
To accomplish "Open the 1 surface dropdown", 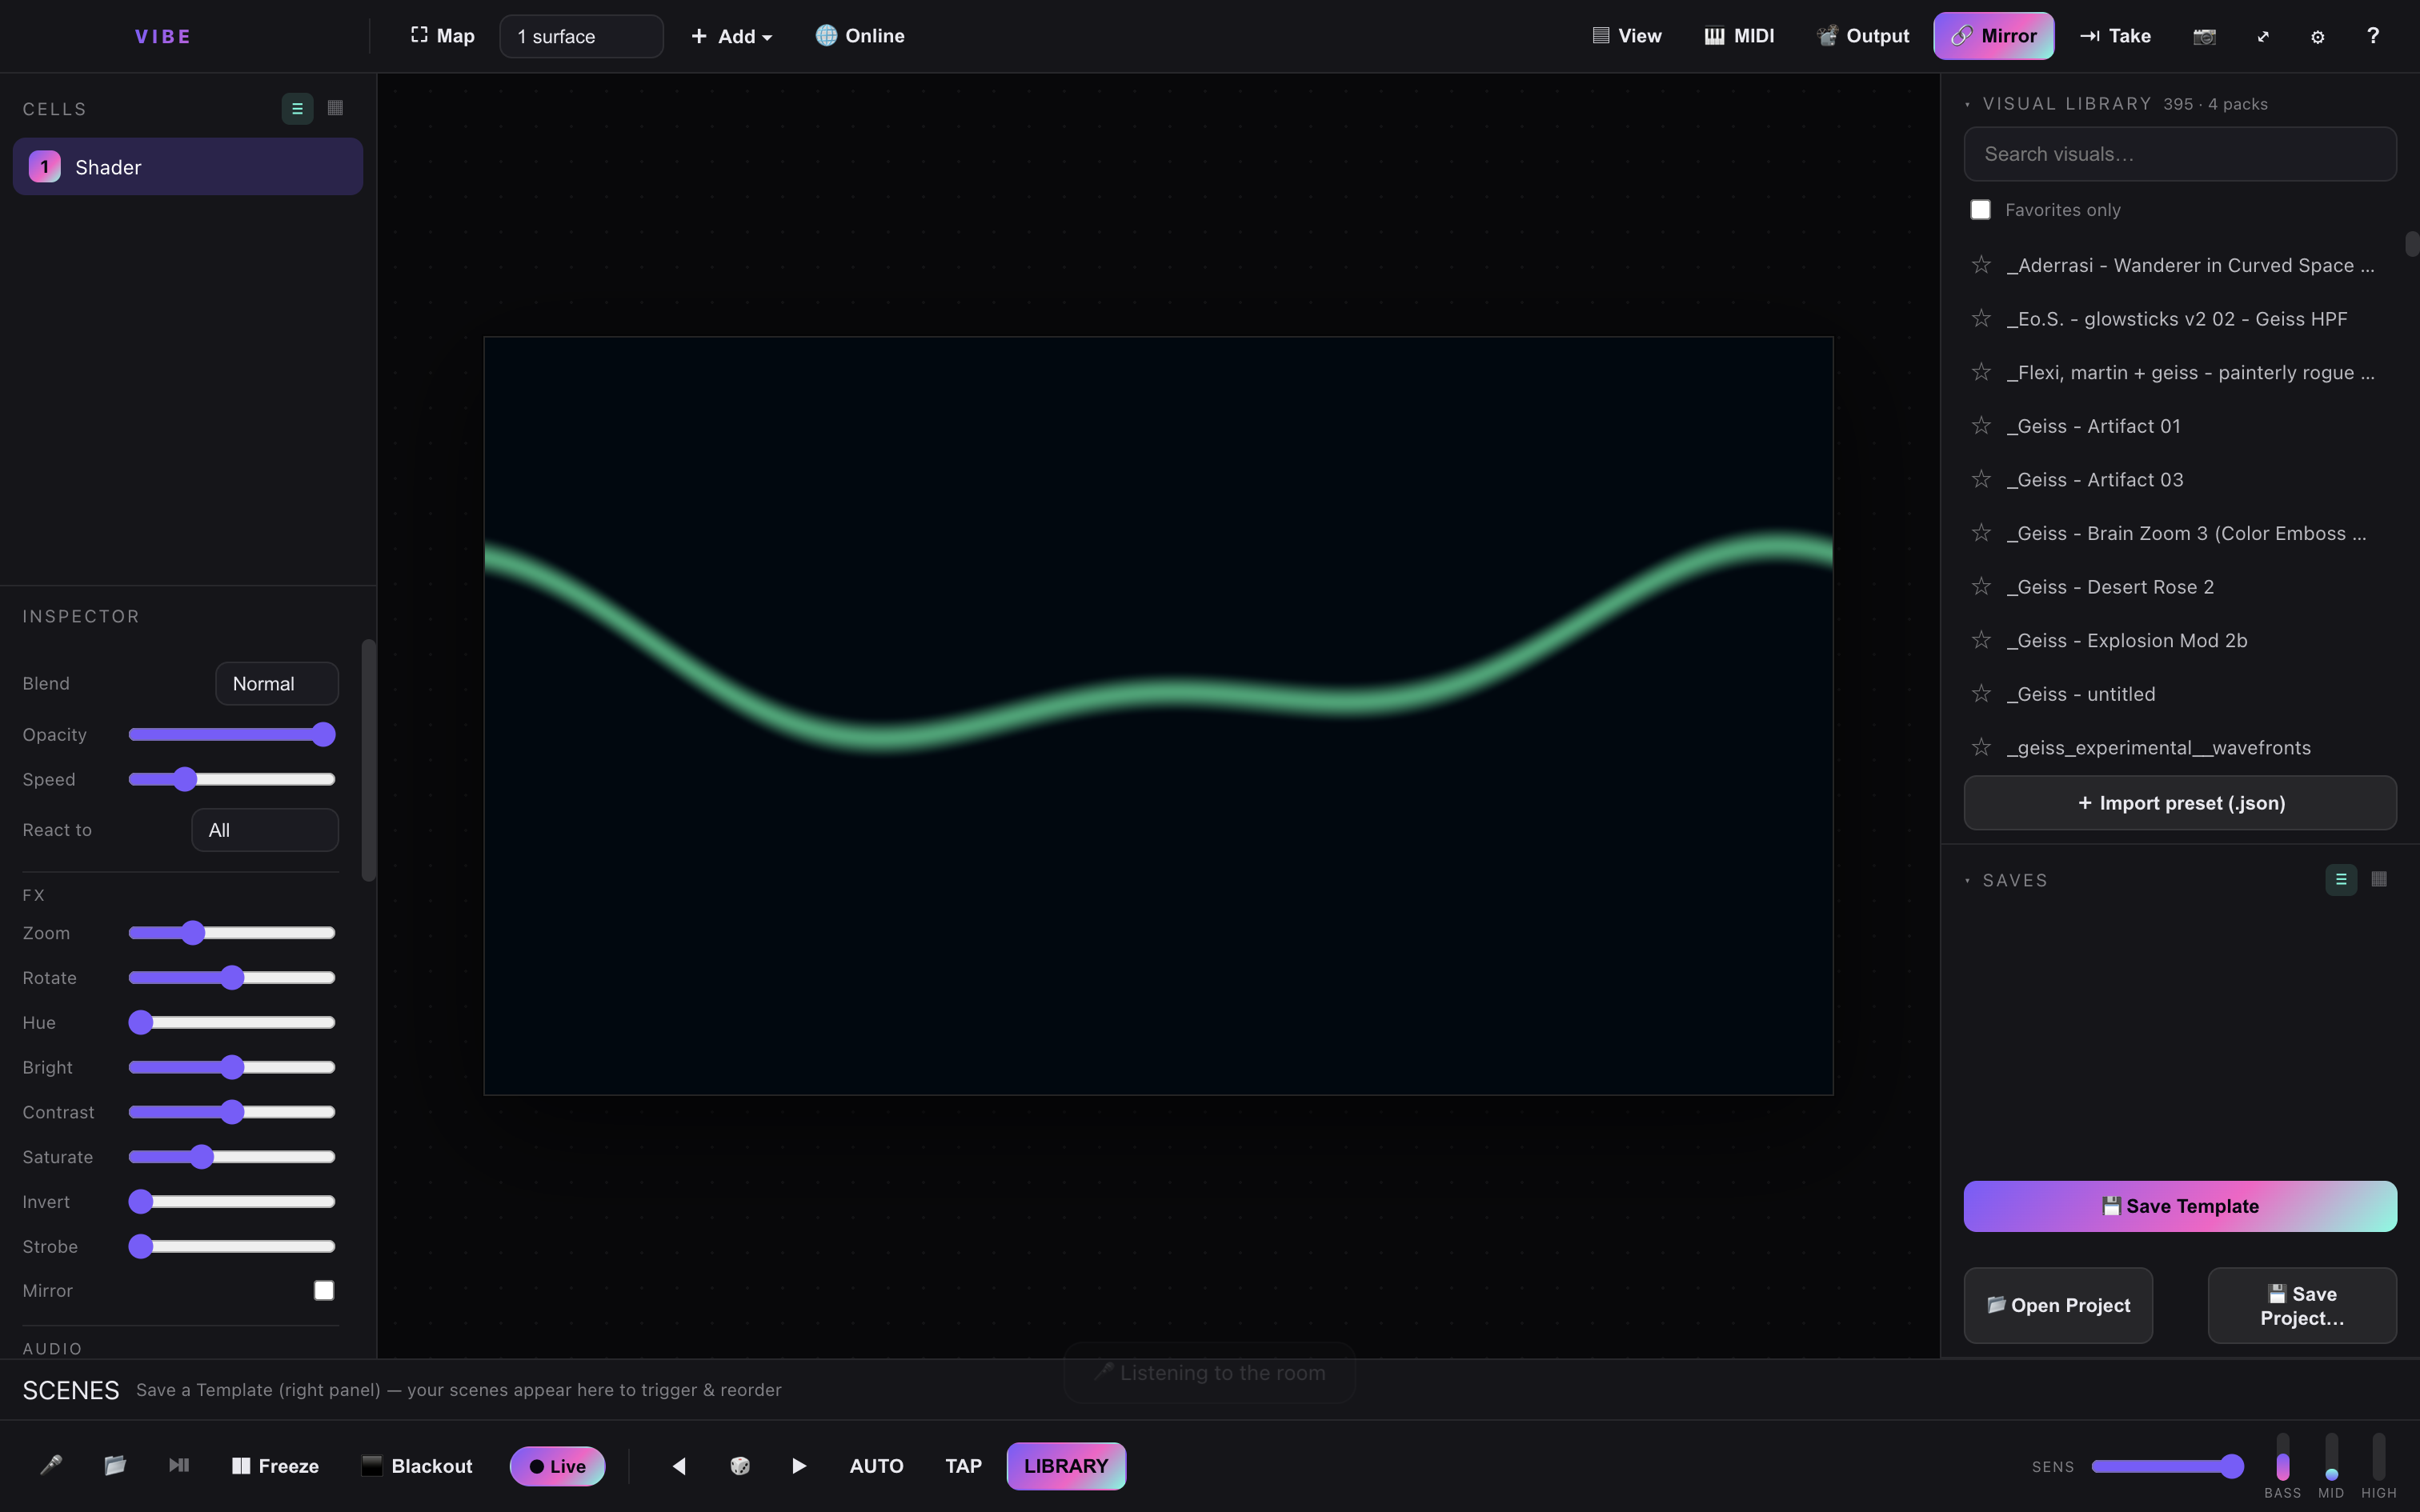I will coord(581,36).
